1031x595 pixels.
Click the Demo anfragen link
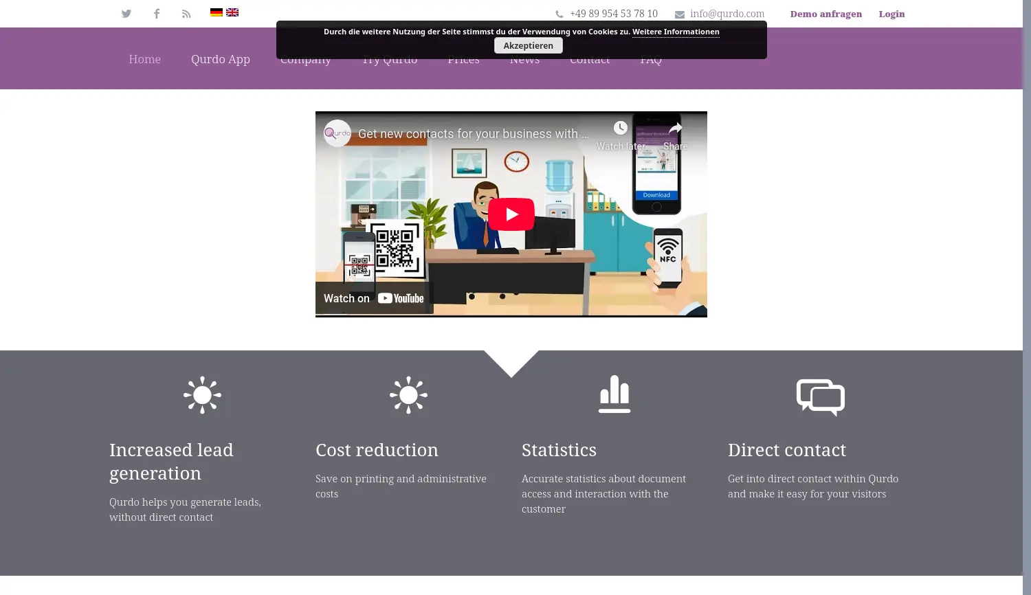tap(826, 14)
